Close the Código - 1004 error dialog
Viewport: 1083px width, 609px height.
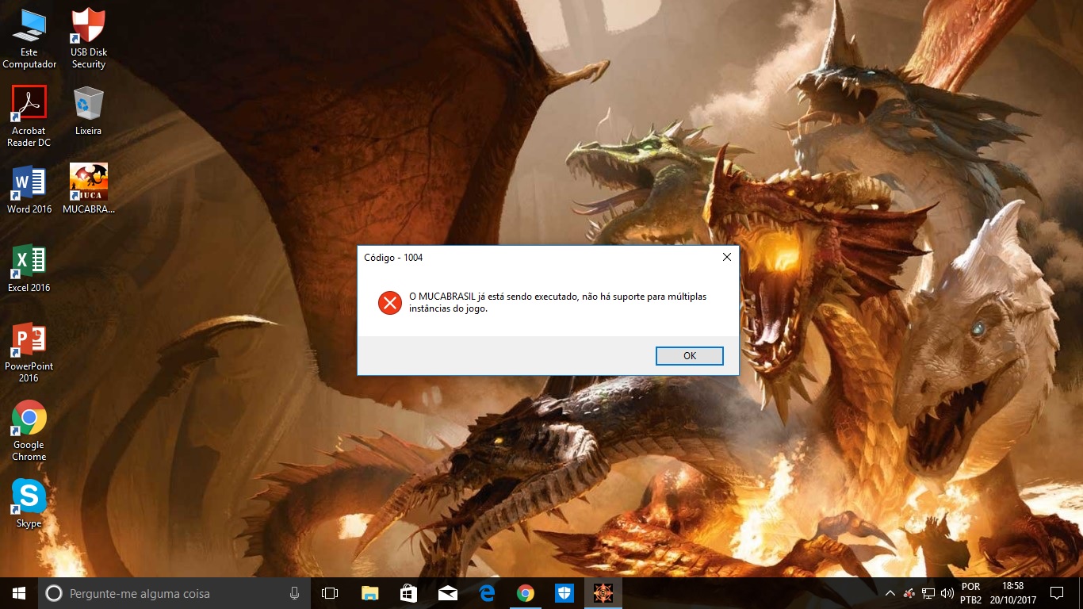tap(726, 258)
